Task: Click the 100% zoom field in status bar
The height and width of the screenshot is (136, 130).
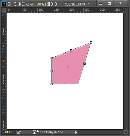Action: 9,132
